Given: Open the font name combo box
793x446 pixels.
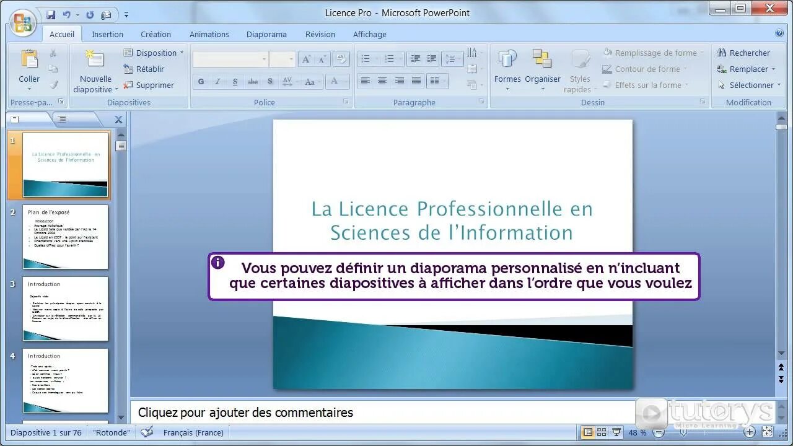Looking at the screenshot, I should pyautogui.click(x=230, y=59).
